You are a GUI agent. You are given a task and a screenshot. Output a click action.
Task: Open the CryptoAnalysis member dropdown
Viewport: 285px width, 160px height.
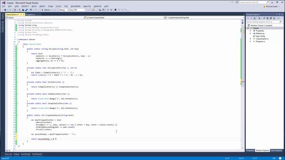point(205,18)
